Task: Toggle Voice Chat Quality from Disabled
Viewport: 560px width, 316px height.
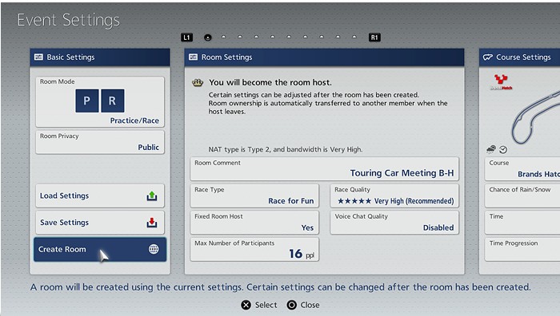Action: (394, 223)
